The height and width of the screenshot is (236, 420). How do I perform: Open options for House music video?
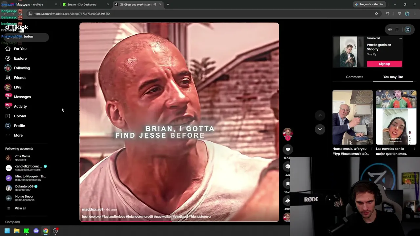tap(371, 148)
